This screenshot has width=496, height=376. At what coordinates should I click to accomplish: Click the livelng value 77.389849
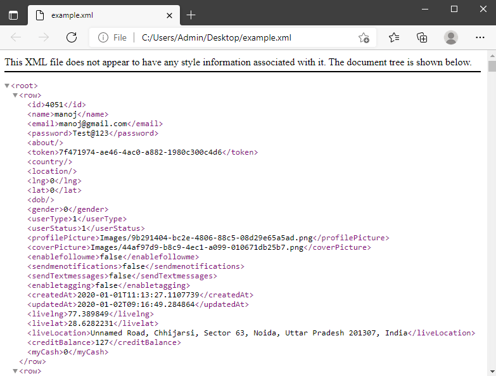(x=89, y=314)
